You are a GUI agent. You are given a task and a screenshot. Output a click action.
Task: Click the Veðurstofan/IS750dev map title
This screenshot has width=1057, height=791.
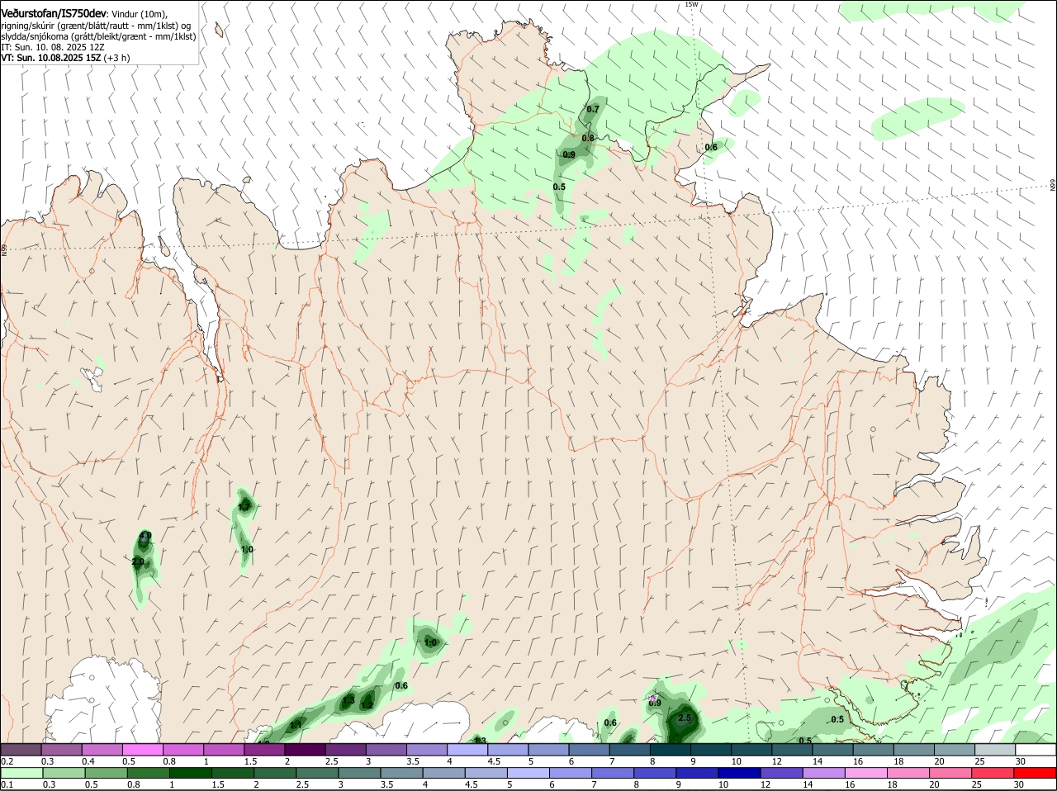[x=54, y=13]
